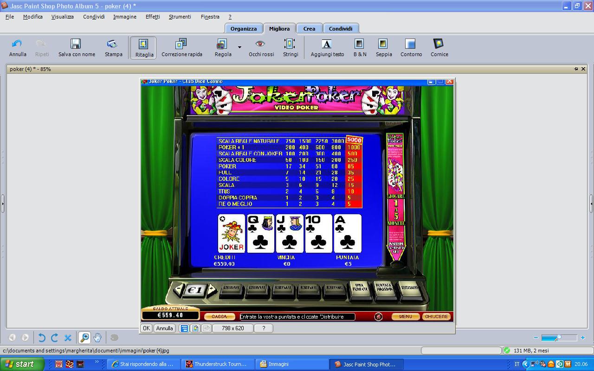Select the hand pan tool
594x371 pixels.
point(97,338)
